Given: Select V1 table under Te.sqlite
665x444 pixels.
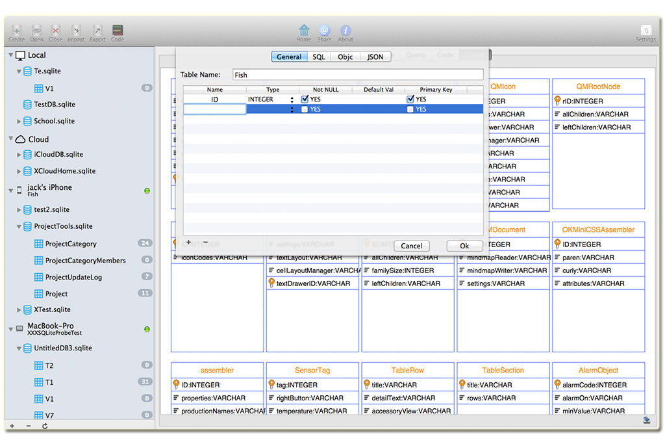Looking at the screenshot, I should [49, 88].
